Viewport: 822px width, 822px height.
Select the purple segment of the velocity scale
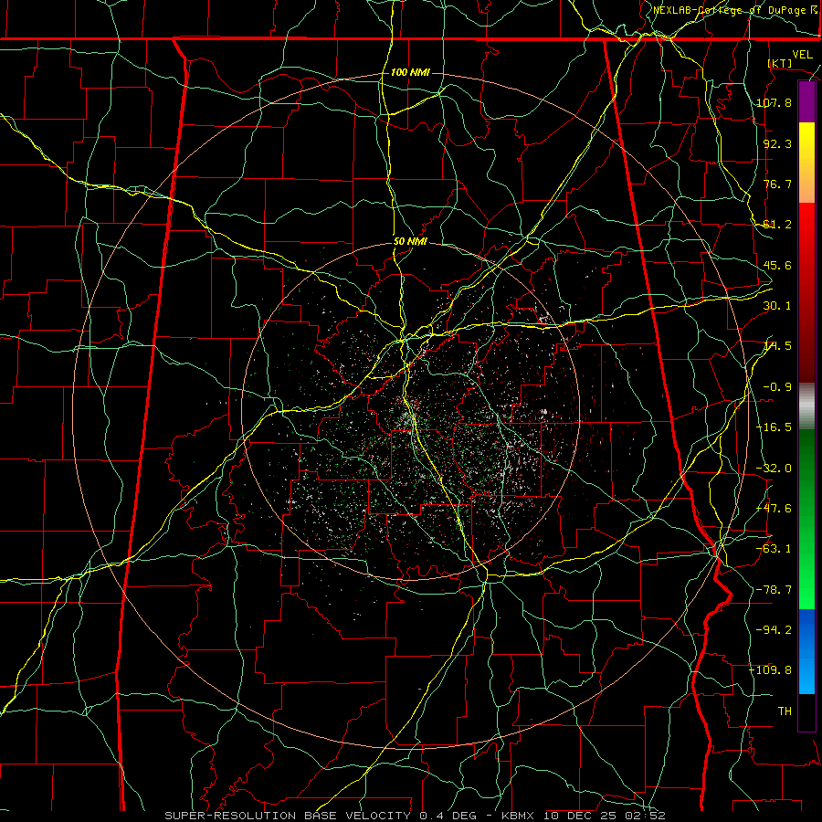806,102
